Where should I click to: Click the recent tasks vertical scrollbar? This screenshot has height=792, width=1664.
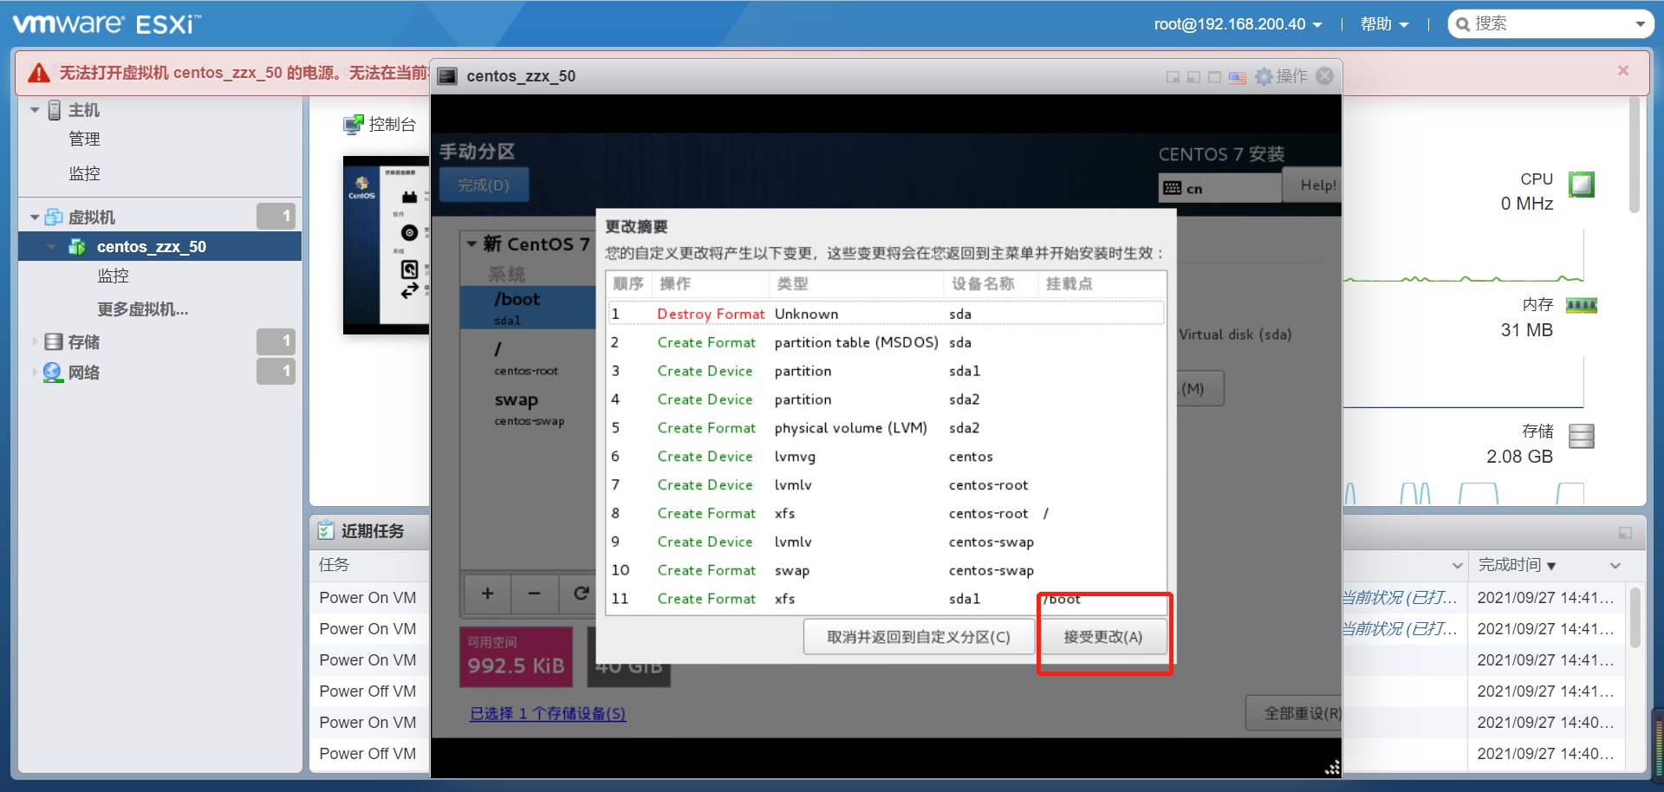(1635, 617)
